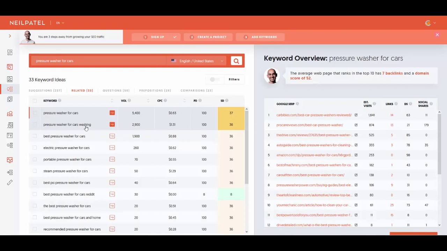Click the info icon next to SD
The image size is (447, 251).
coord(227,101)
